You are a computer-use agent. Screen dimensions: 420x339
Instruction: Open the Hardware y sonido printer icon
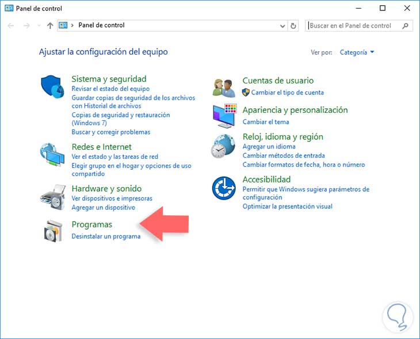point(53,197)
